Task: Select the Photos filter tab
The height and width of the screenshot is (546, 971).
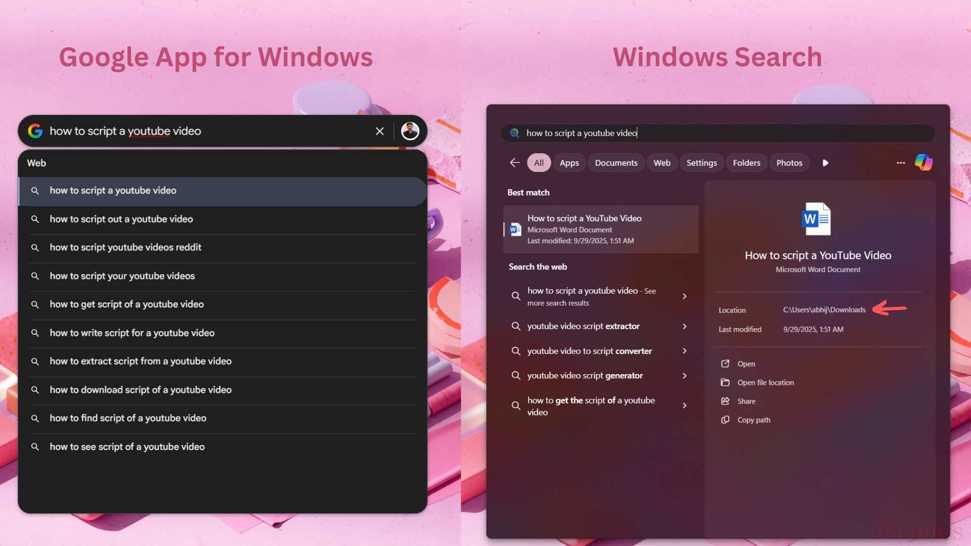Action: tap(789, 163)
